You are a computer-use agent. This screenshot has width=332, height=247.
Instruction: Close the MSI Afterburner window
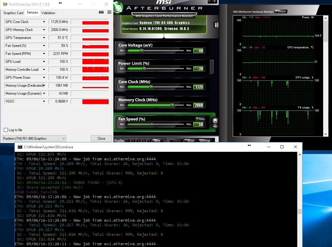215,1
